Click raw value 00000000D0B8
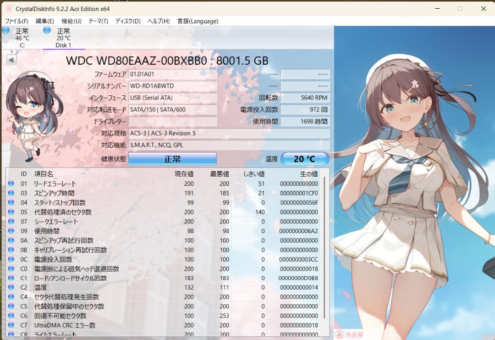Screen dimensions: 495x340 [x=298, y=278]
